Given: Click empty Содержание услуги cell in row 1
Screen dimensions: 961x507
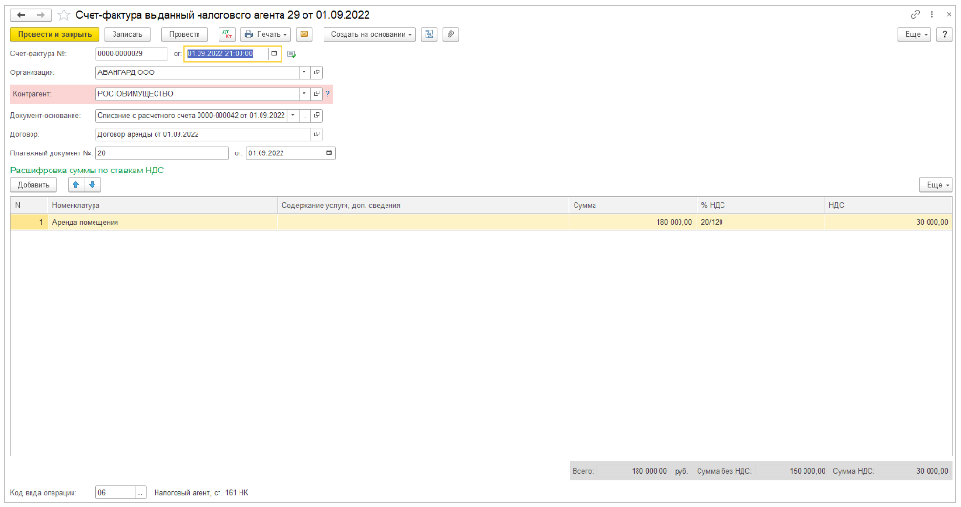Looking at the screenshot, I should (424, 222).
